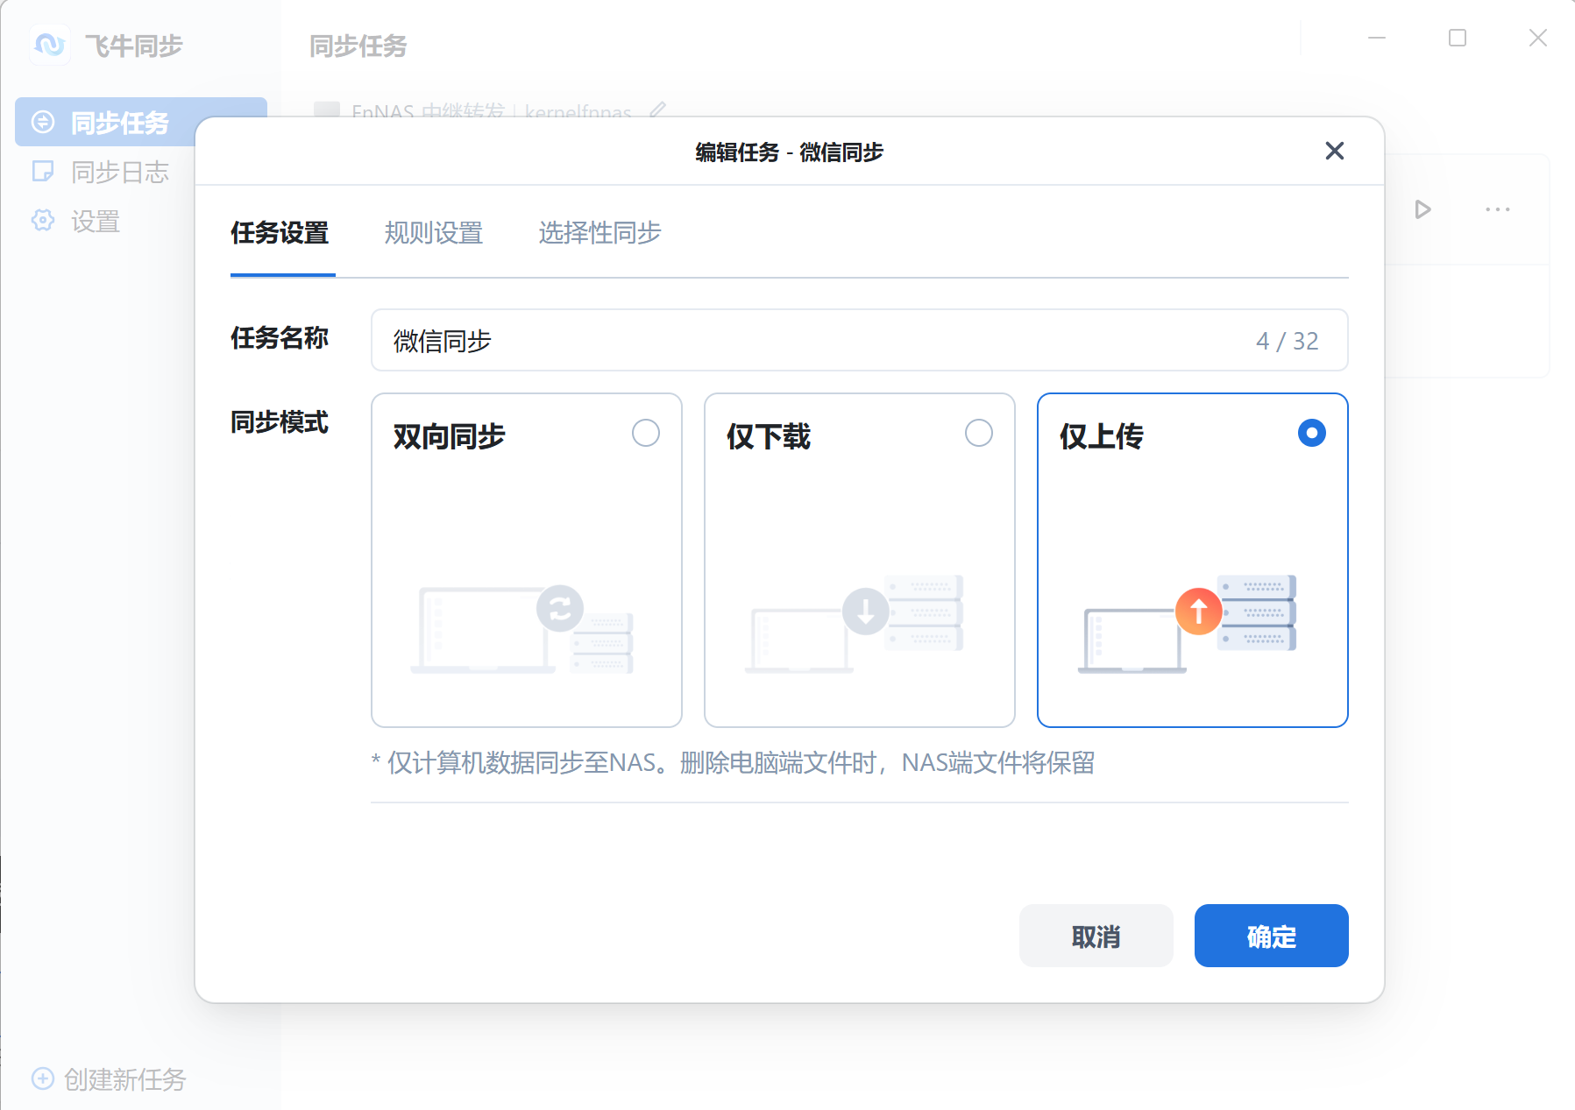The height and width of the screenshot is (1110, 1575).
Task: Maximize the 飞牛同步 window
Action: click(x=1458, y=38)
